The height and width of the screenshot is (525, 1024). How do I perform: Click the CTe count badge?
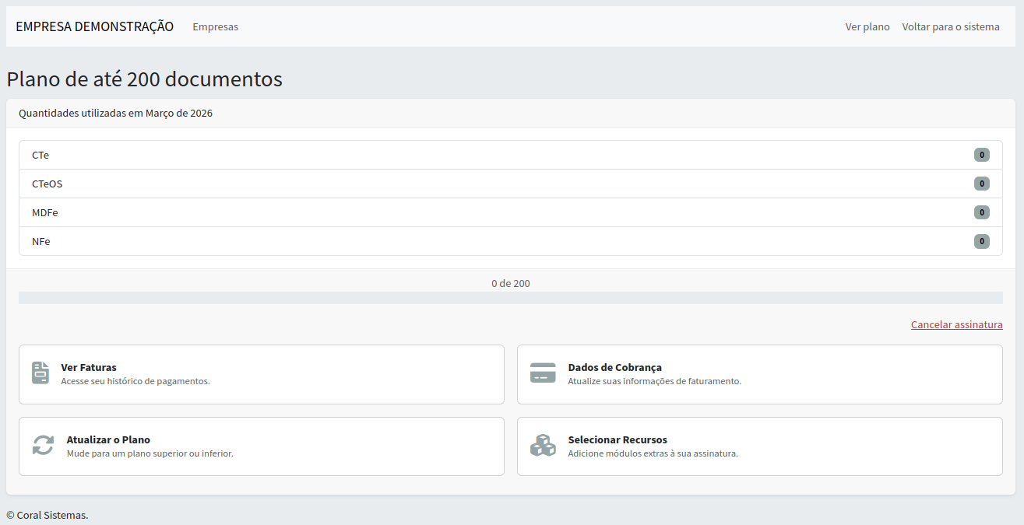981,155
